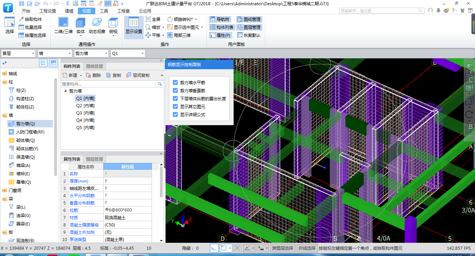The height and width of the screenshot is (256, 475).
Task: Uncheck 显示详细公式 checkbox
Action: 175,114
